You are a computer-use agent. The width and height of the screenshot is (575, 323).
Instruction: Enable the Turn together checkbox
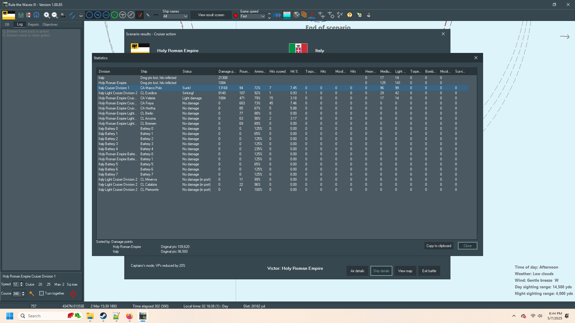pyautogui.click(x=42, y=293)
